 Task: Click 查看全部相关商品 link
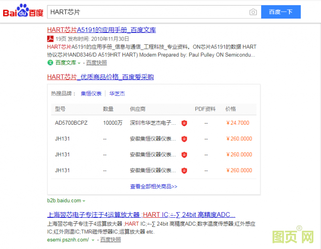(x=153, y=186)
